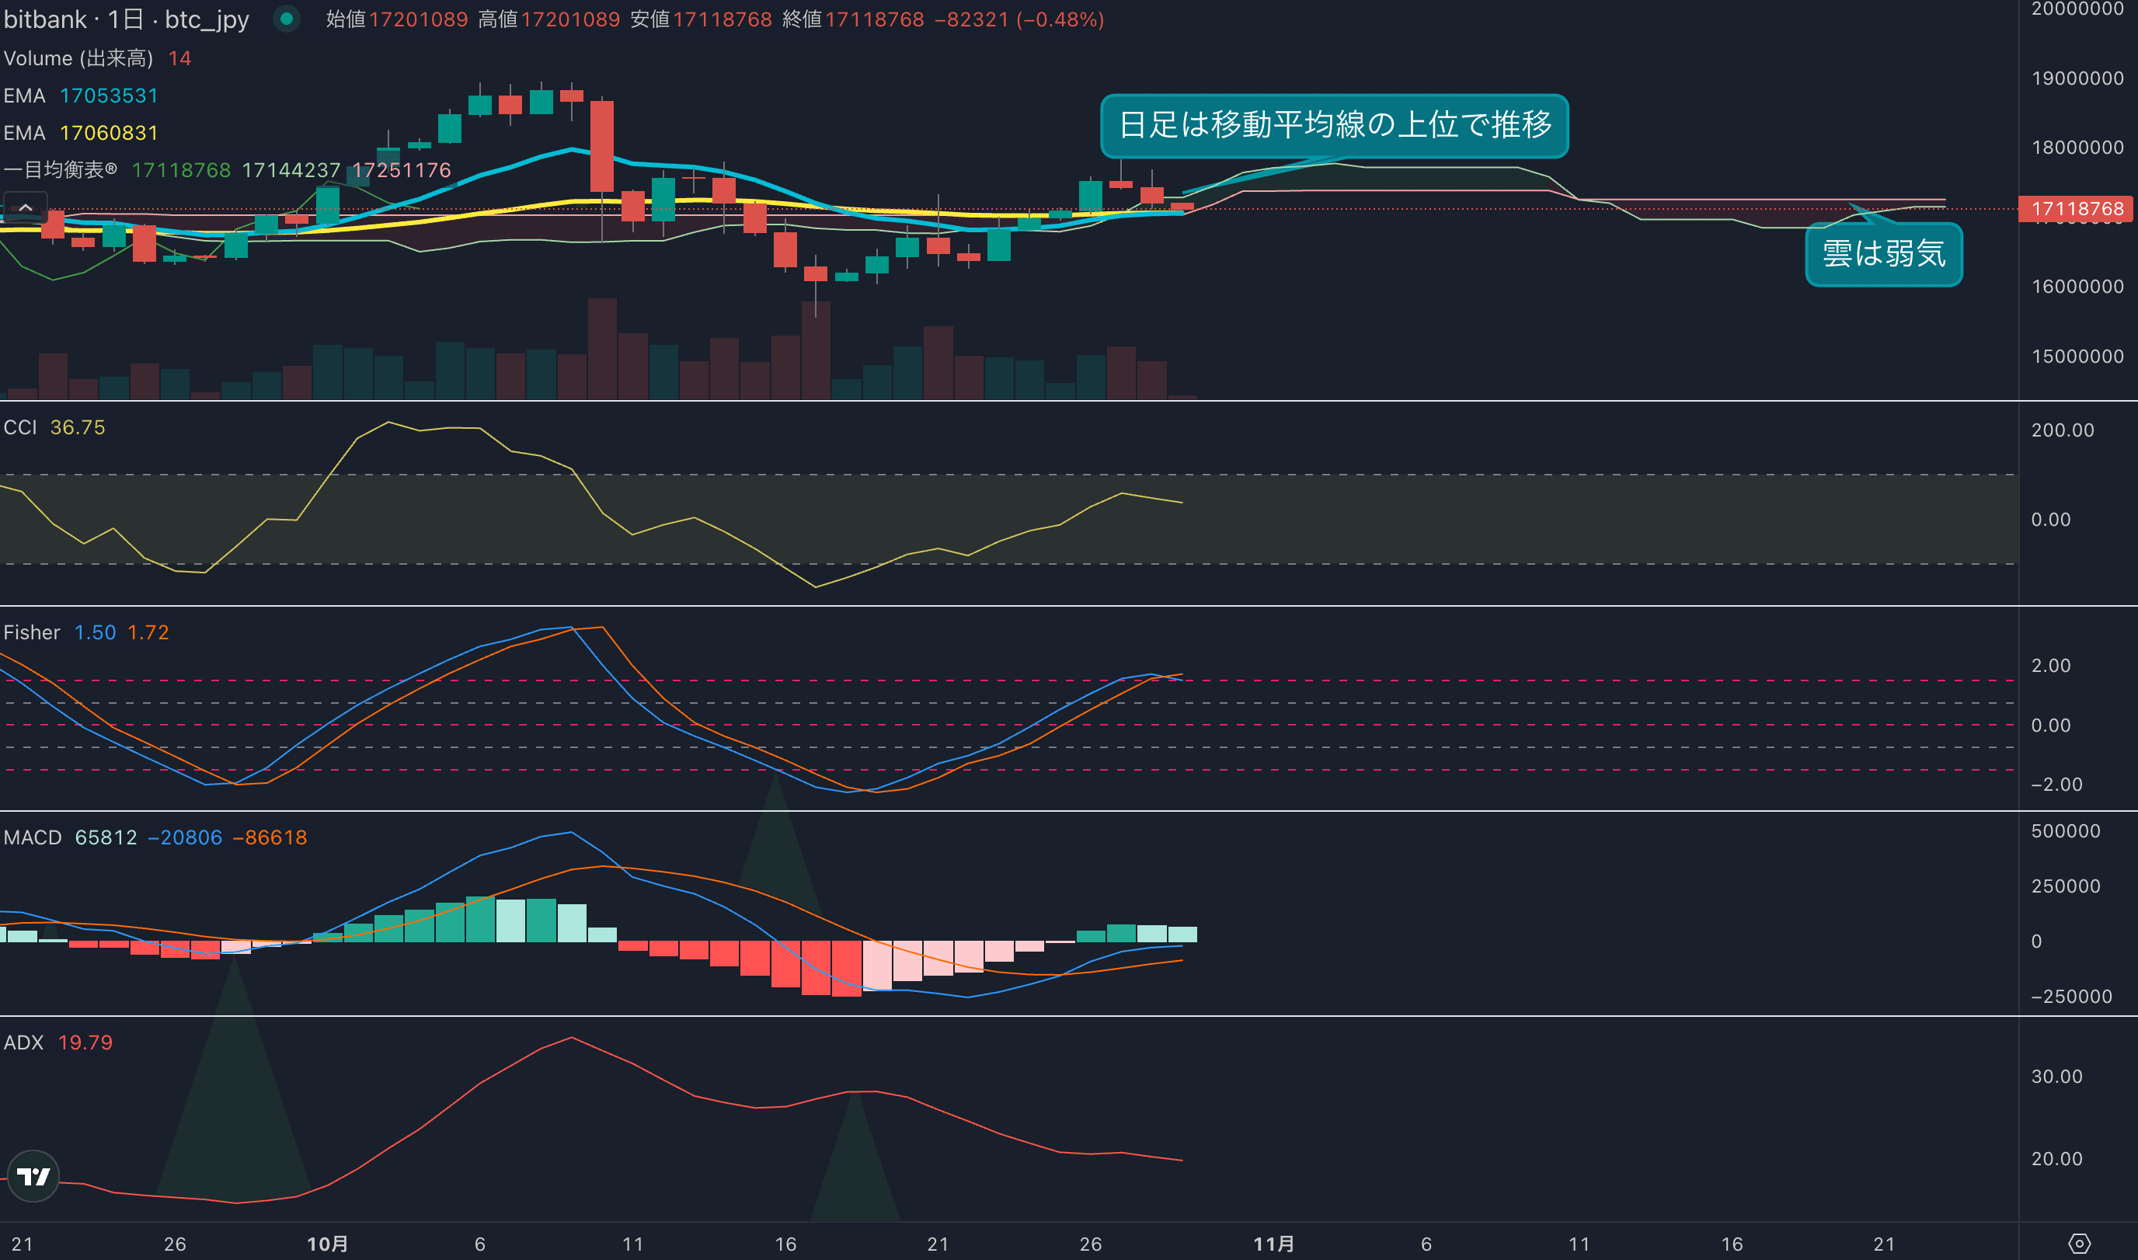Select the Volume (出来高) indicator legend
2138x1260 pixels.
click(x=78, y=58)
